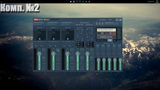
Task: Click Gate knob on Hardware Input 3
Action: pos(70,45)
